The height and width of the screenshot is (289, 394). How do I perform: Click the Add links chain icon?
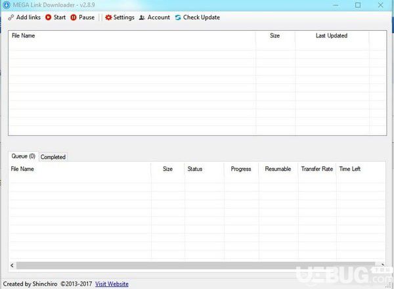click(11, 17)
